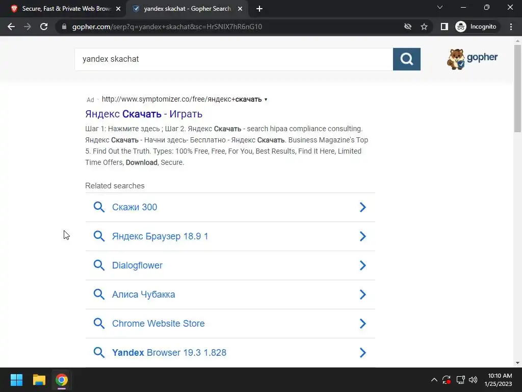The height and width of the screenshot is (392, 522).
Task: Click the forward navigation arrow
Action: click(x=28, y=27)
